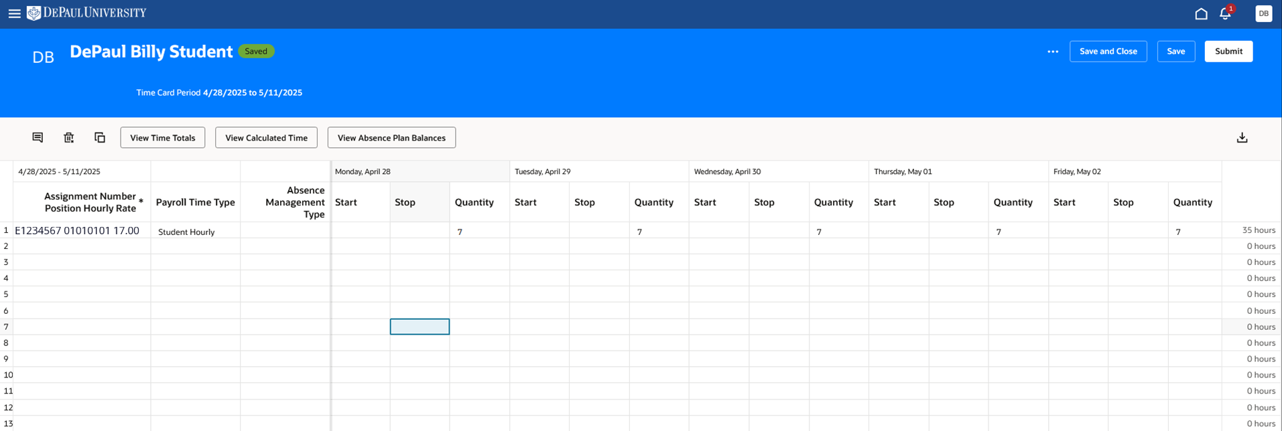Select row number 13 header
This screenshot has height=431, width=1282.
[x=7, y=423]
